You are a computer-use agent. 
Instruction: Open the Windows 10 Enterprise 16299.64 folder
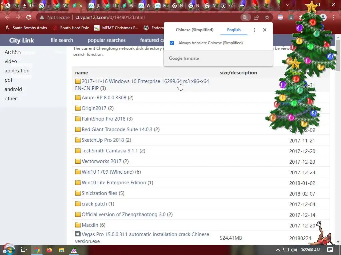click(142, 85)
